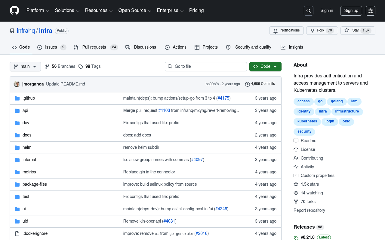Open the main branch selector dropdown
This screenshot has width=385, height=240.
tap(25, 67)
